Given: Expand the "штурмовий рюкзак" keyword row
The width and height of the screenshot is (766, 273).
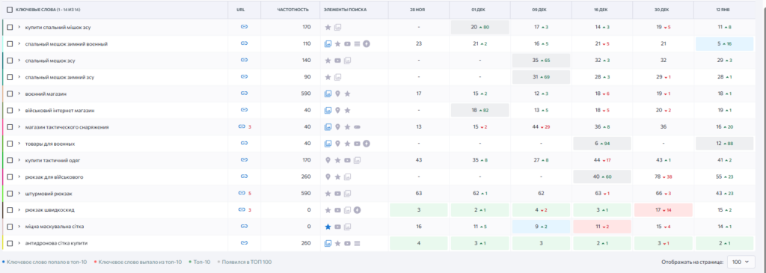Looking at the screenshot, I should 19,194.
